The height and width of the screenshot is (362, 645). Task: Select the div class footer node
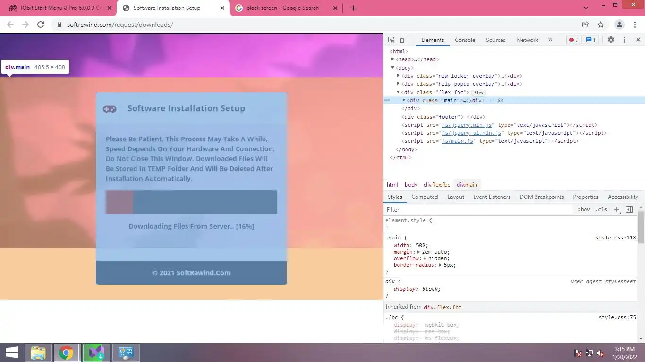tap(443, 117)
